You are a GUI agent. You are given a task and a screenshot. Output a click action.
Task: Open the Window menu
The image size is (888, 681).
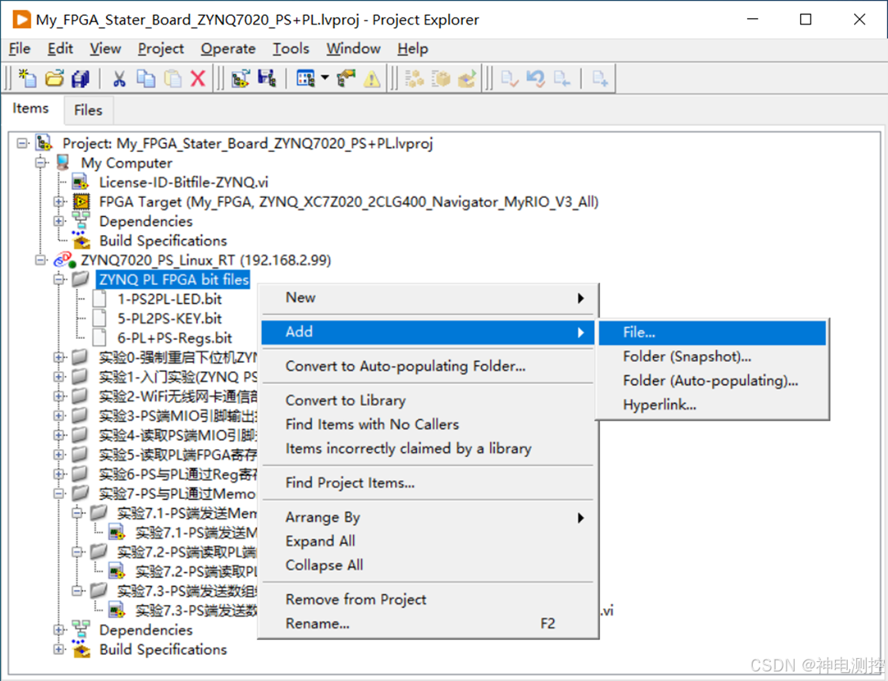point(354,49)
